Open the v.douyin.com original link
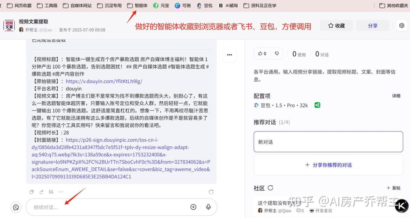The image size is (410, 218). [104, 81]
